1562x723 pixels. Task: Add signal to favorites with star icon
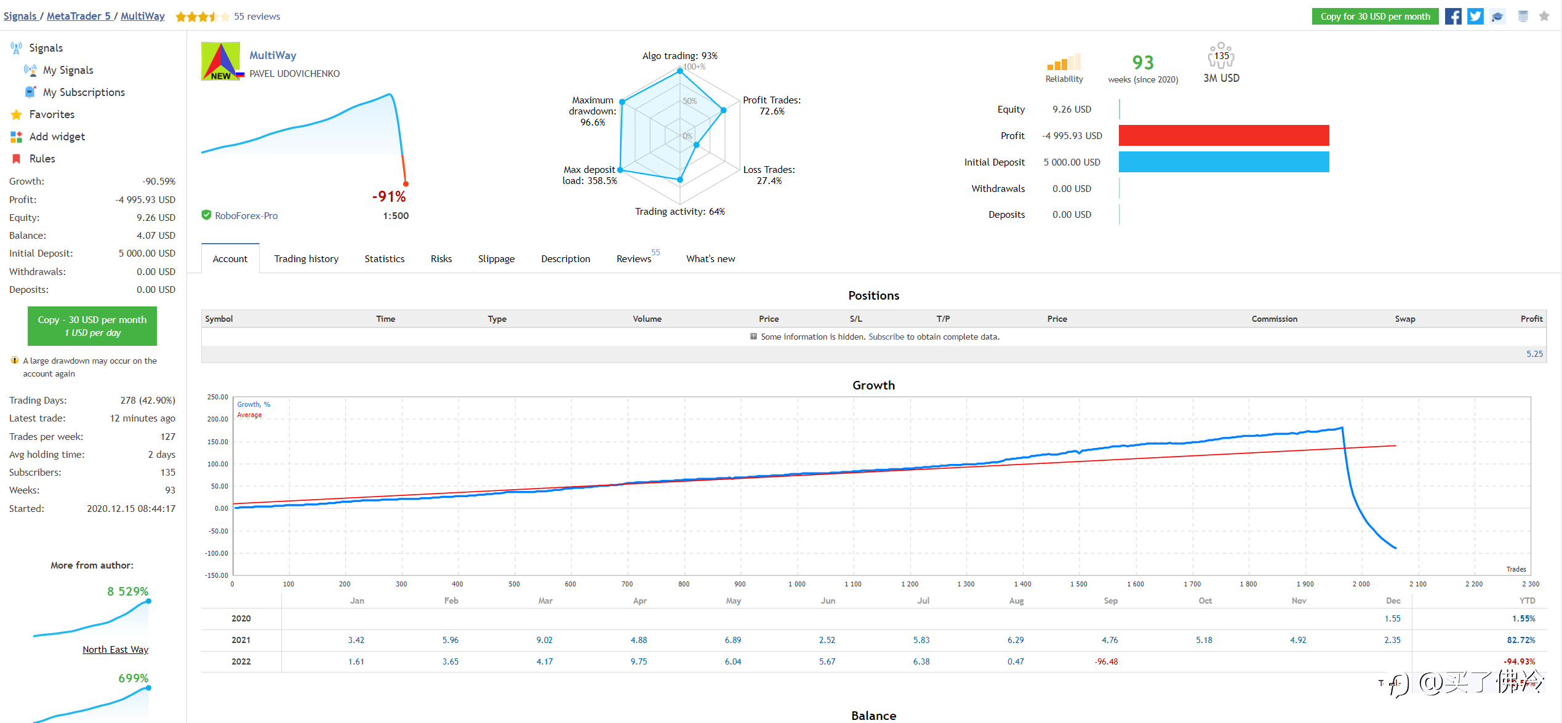[x=1544, y=17]
